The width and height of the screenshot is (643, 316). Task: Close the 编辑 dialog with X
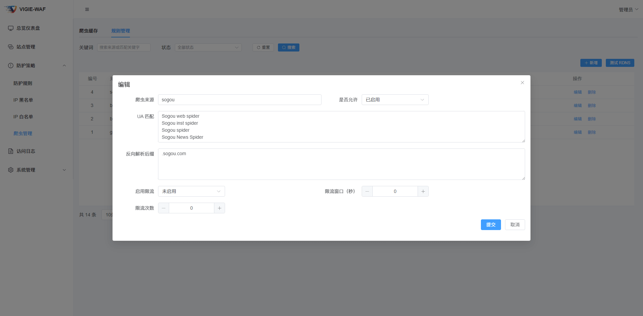(522, 83)
